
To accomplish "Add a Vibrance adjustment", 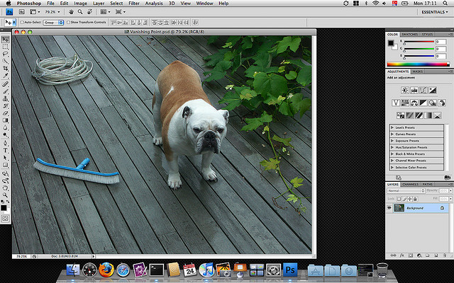I will click(x=396, y=103).
